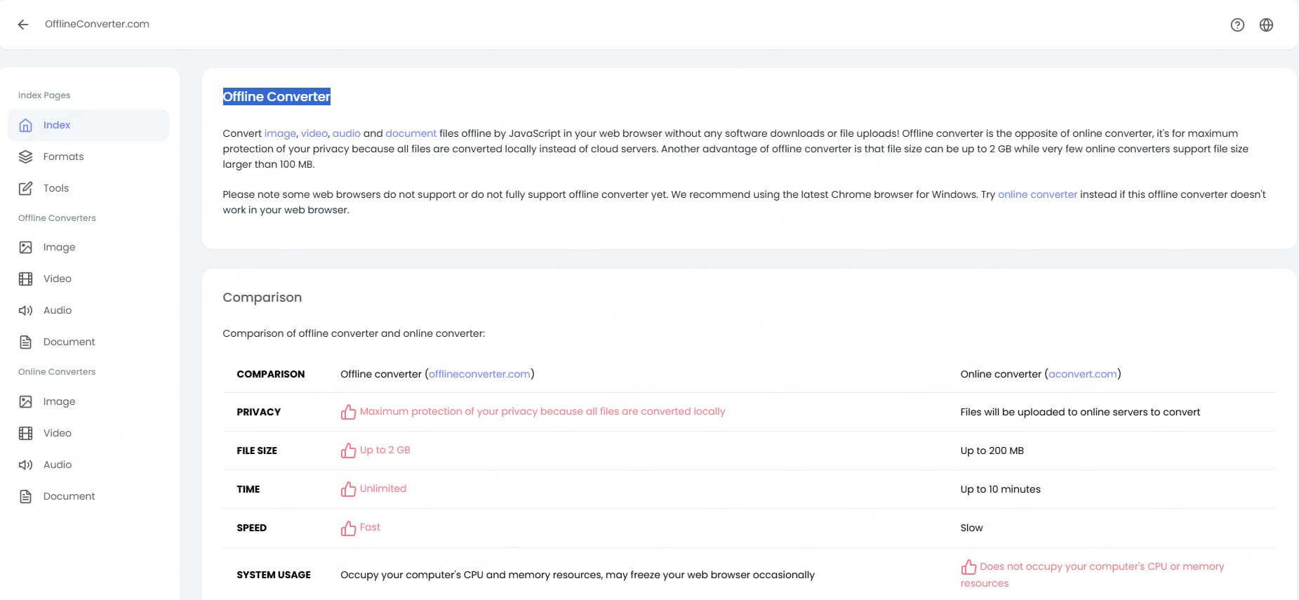Click Online Converters Image icon
Viewport: 1299px width, 600px height.
coord(26,401)
